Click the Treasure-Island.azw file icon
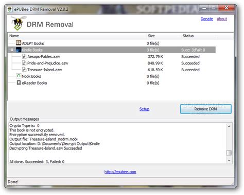 click(x=24, y=70)
